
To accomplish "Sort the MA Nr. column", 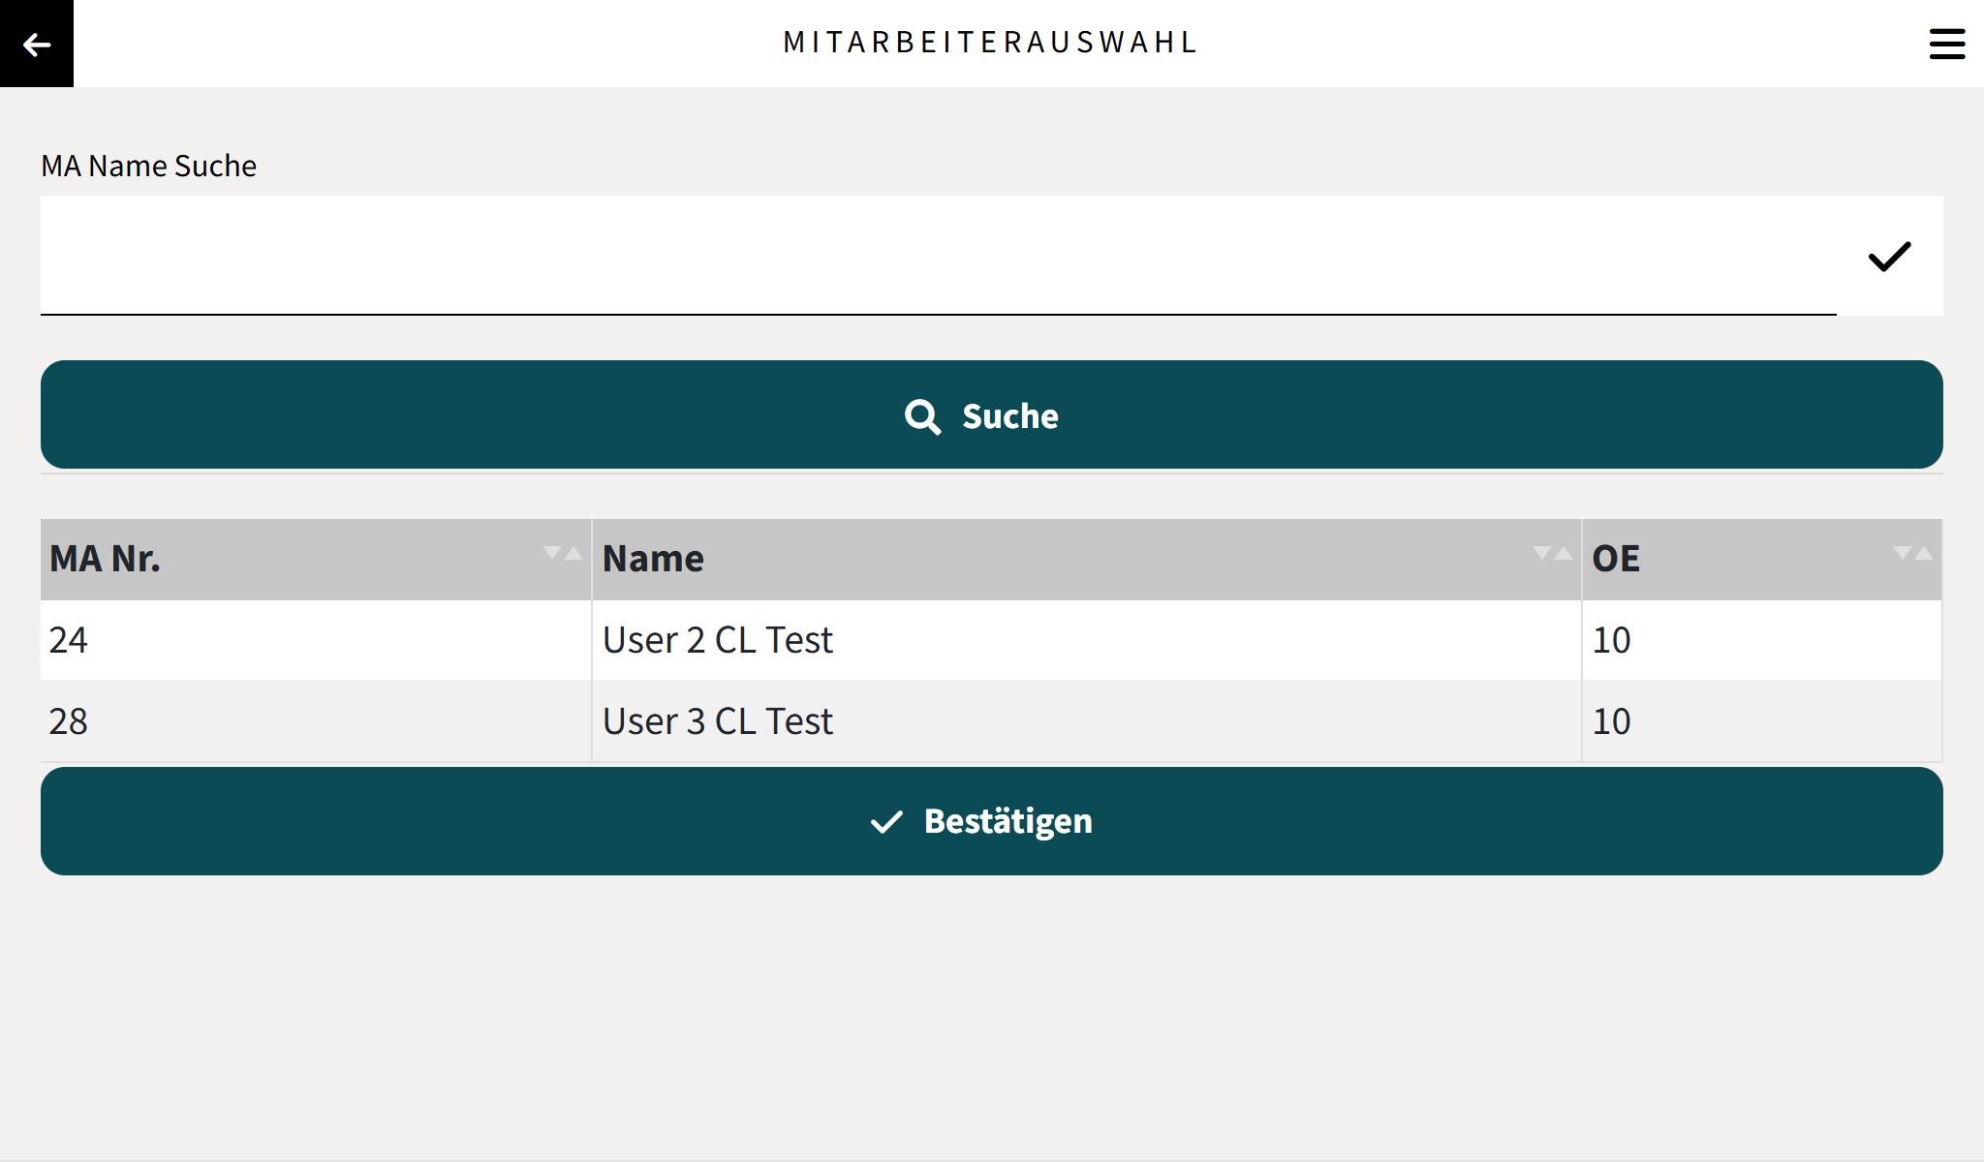I will tap(562, 554).
